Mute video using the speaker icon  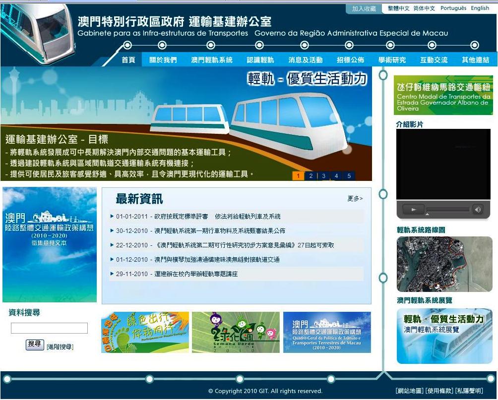tap(477, 210)
